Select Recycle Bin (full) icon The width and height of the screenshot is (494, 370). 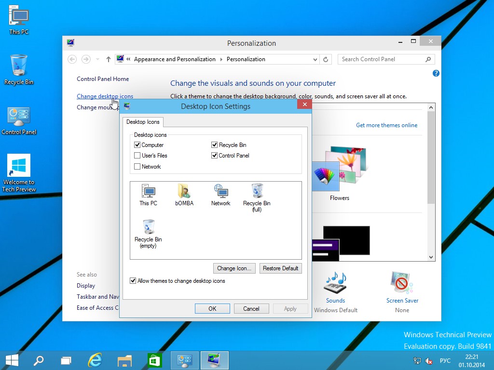point(257,198)
